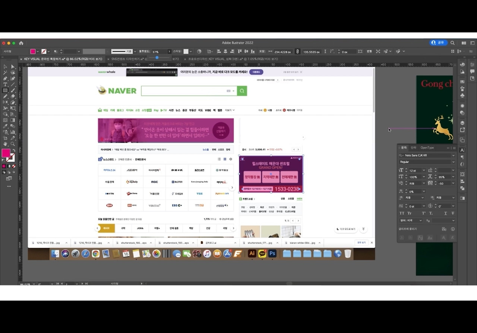This screenshot has height=333, width=477.
Task: Select the Rectangle tool
Action: click(5, 91)
